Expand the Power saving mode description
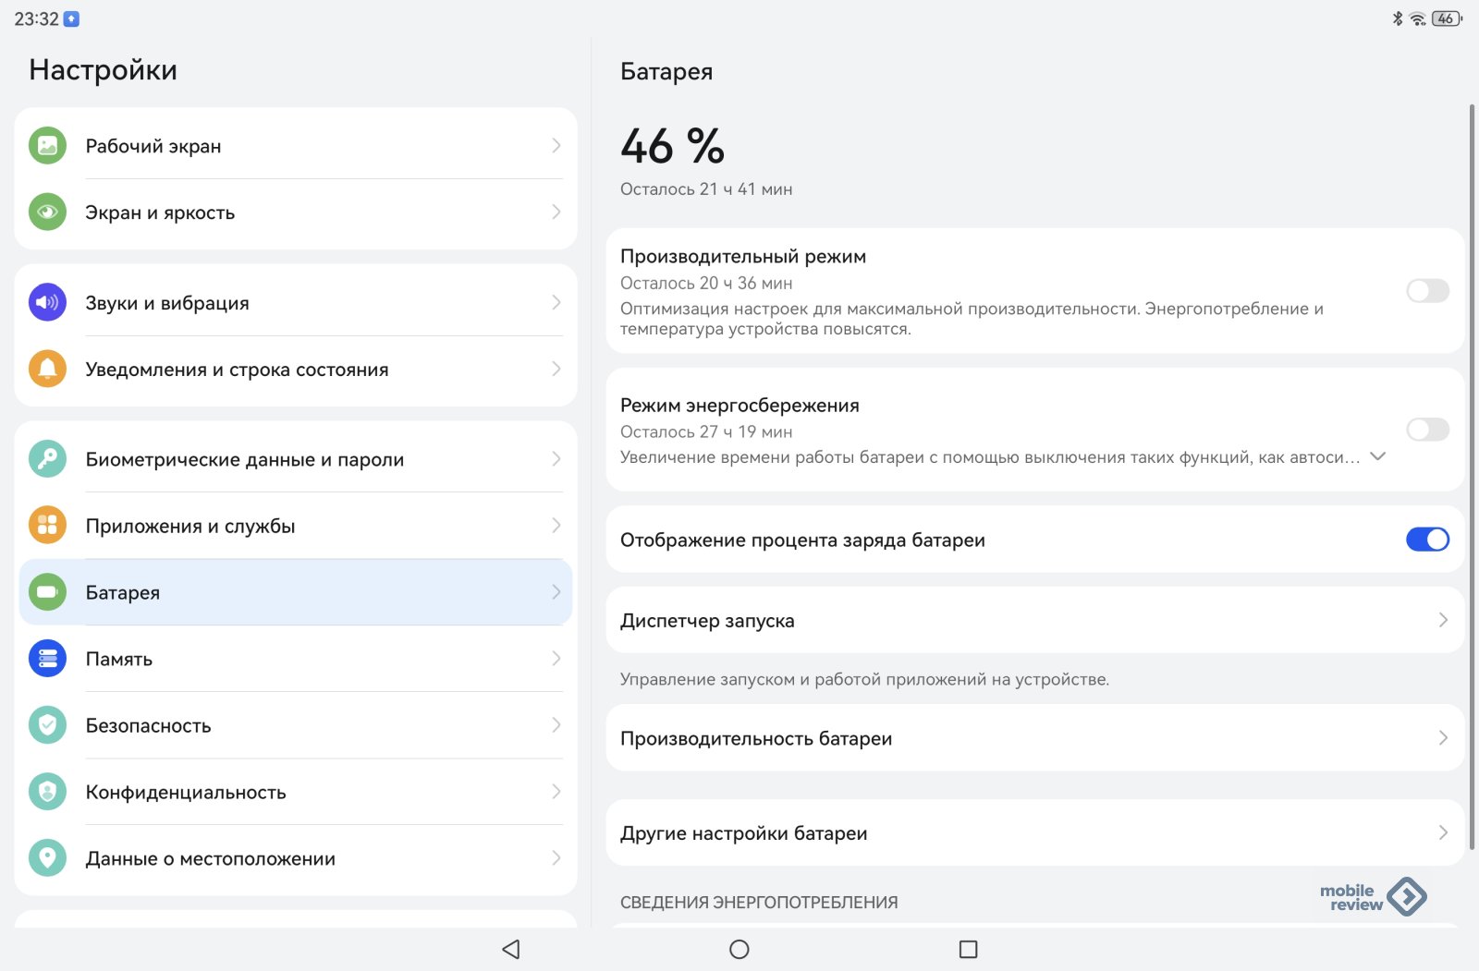Image resolution: width=1479 pixels, height=971 pixels. point(1377,456)
